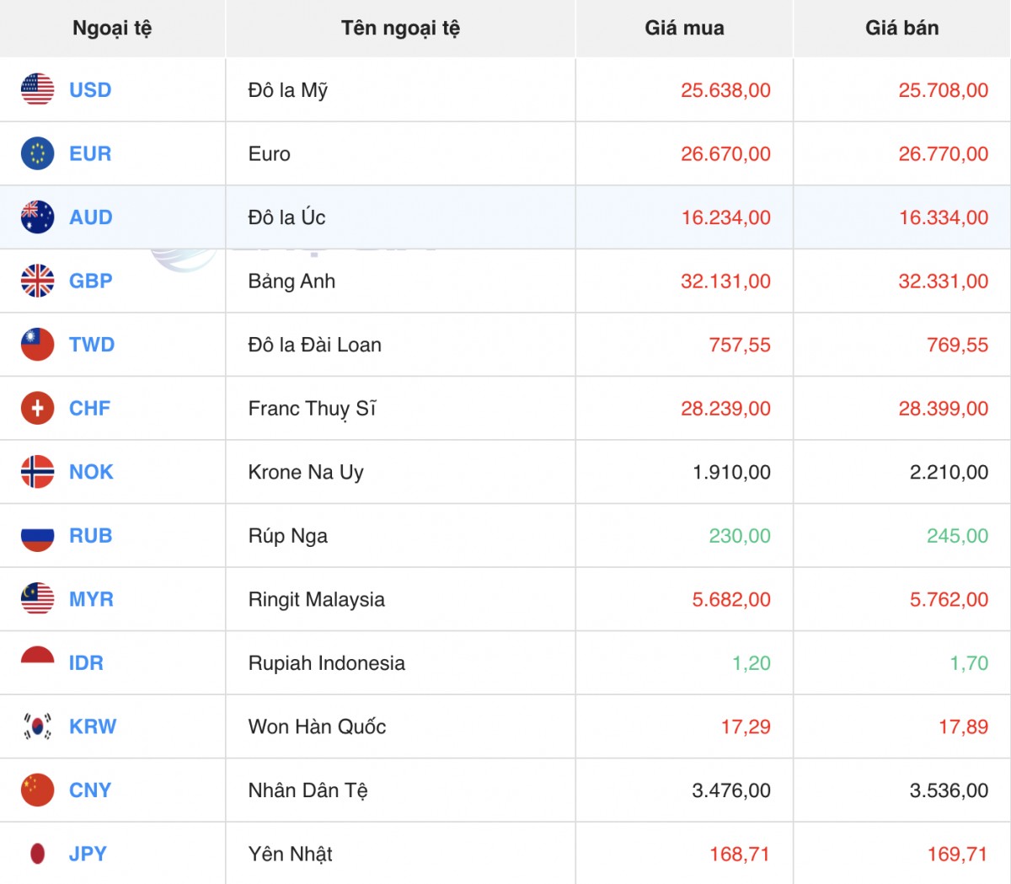The height and width of the screenshot is (884, 1011).
Task: Select the Đô la Úc row name
Action: (x=286, y=217)
